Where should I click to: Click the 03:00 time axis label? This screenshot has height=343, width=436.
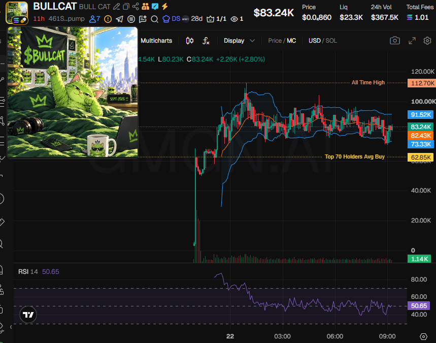point(282,336)
